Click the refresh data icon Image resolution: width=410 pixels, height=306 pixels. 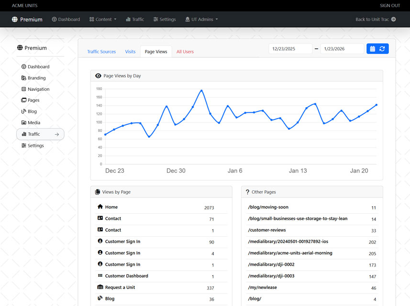[382, 48]
